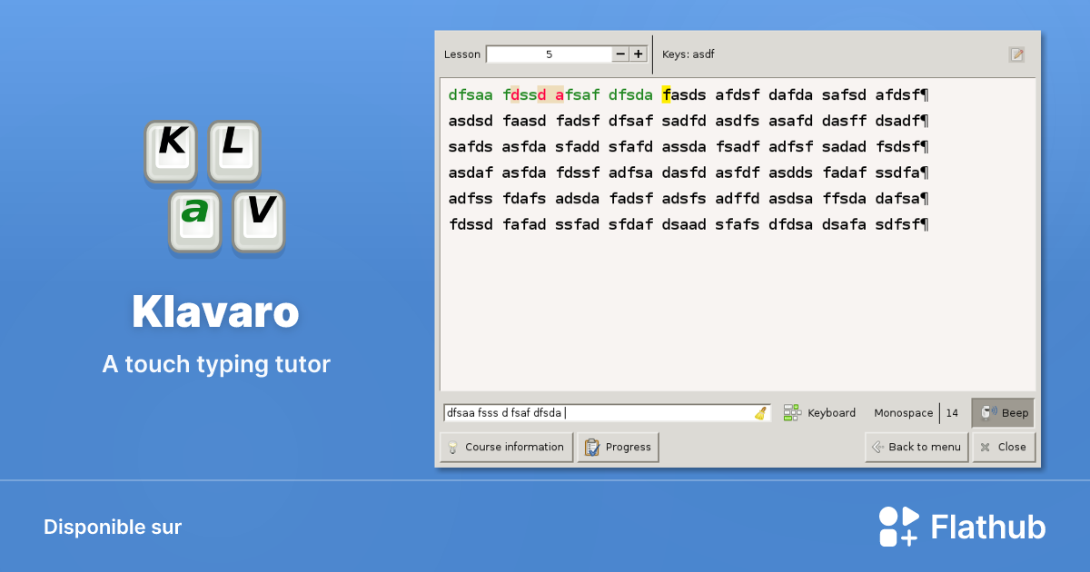
Task: Toggle the Beep sound setting
Action: [1002, 412]
